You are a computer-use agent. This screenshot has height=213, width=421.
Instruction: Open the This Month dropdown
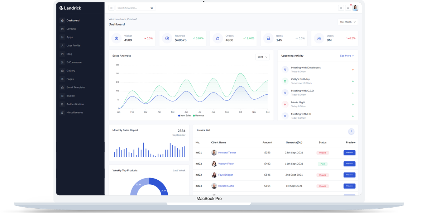pos(348,22)
